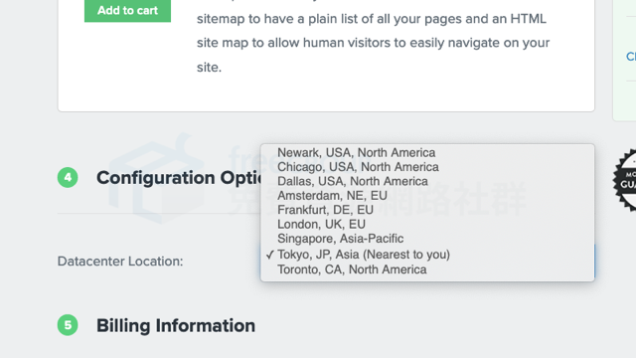636x358 pixels.
Task: Click the Datacenter Location label
Action: click(120, 262)
